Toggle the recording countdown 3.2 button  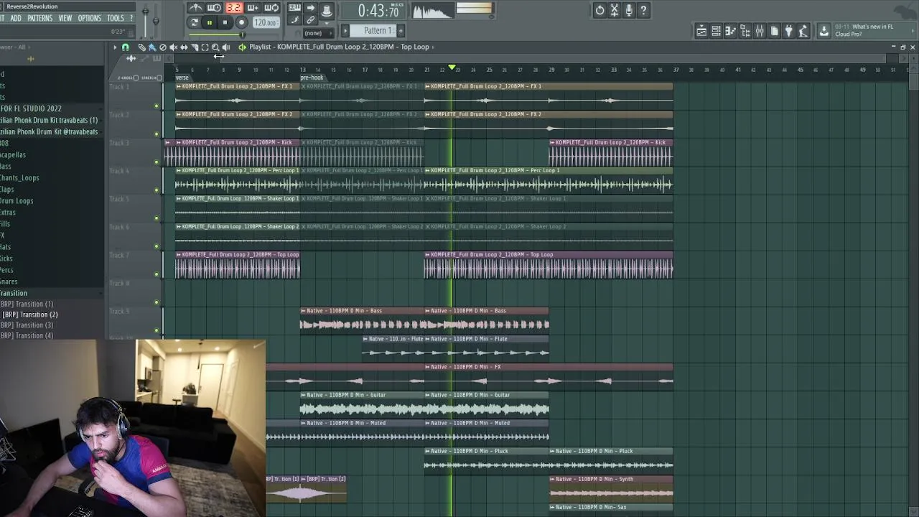(x=233, y=8)
